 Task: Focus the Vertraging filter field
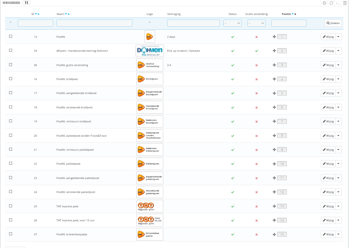coord(194,23)
